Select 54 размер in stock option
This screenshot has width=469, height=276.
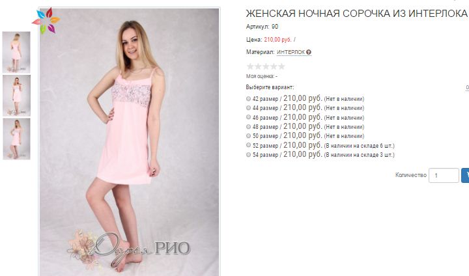(248, 154)
